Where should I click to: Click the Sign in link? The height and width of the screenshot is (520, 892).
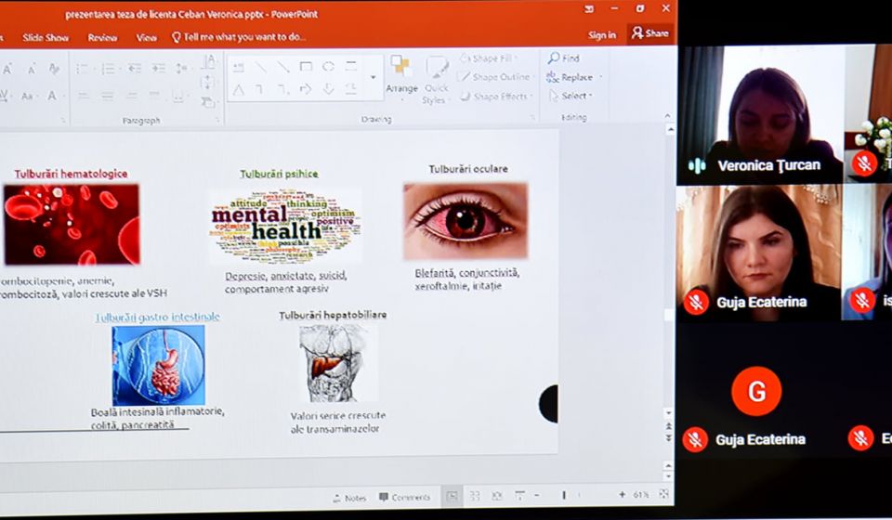tap(601, 35)
